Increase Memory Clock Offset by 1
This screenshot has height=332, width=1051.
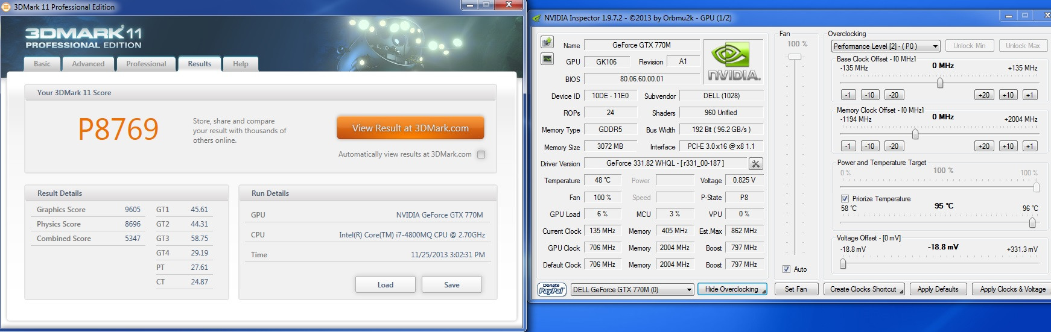[x=1029, y=146]
